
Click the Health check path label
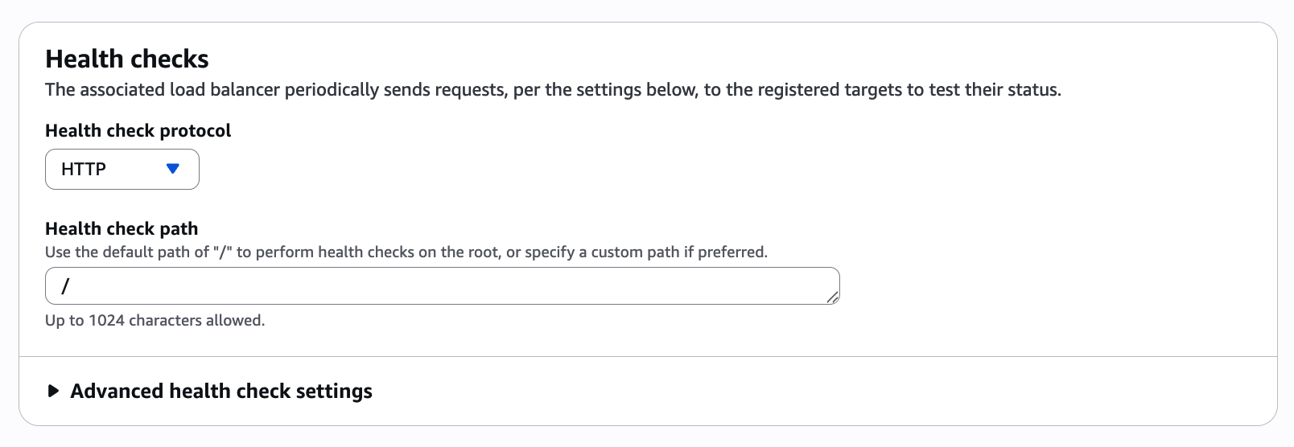click(x=122, y=228)
